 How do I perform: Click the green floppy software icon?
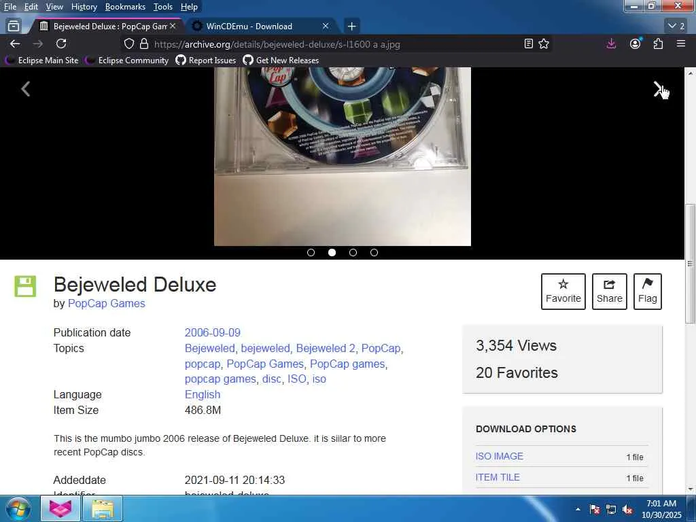(25, 286)
